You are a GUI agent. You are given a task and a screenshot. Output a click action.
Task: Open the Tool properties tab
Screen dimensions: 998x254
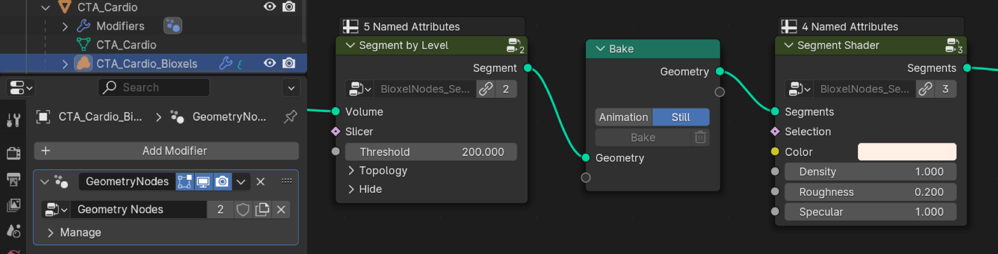pos(13,120)
